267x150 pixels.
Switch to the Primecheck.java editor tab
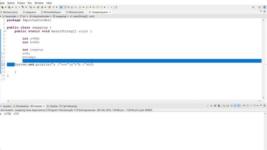click(51, 12)
